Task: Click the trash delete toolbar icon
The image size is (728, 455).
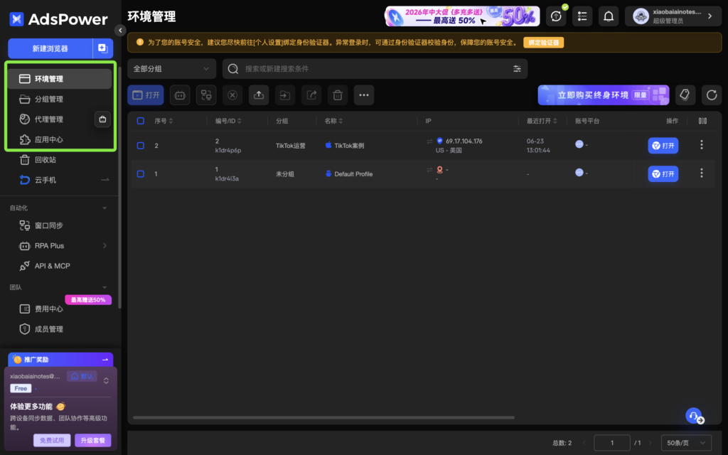Action: pyautogui.click(x=338, y=95)
